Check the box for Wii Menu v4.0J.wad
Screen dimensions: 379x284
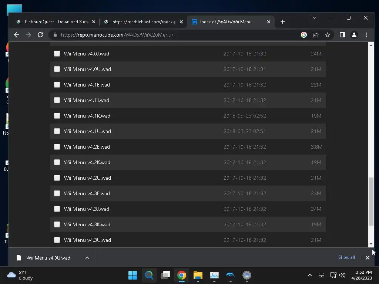point(57,54)
